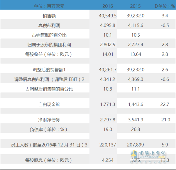Click the 4,115.6 value cell
Viewport: 176px width, 170px height.
[136, 25]
